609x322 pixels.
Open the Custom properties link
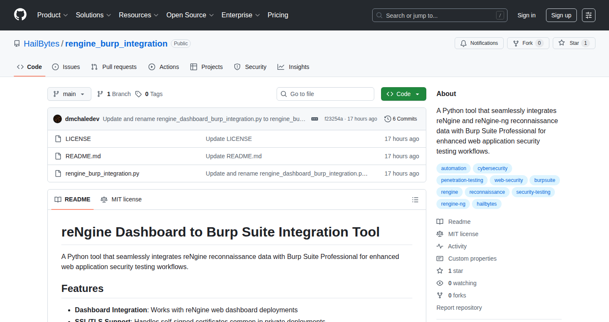(466, 259)
